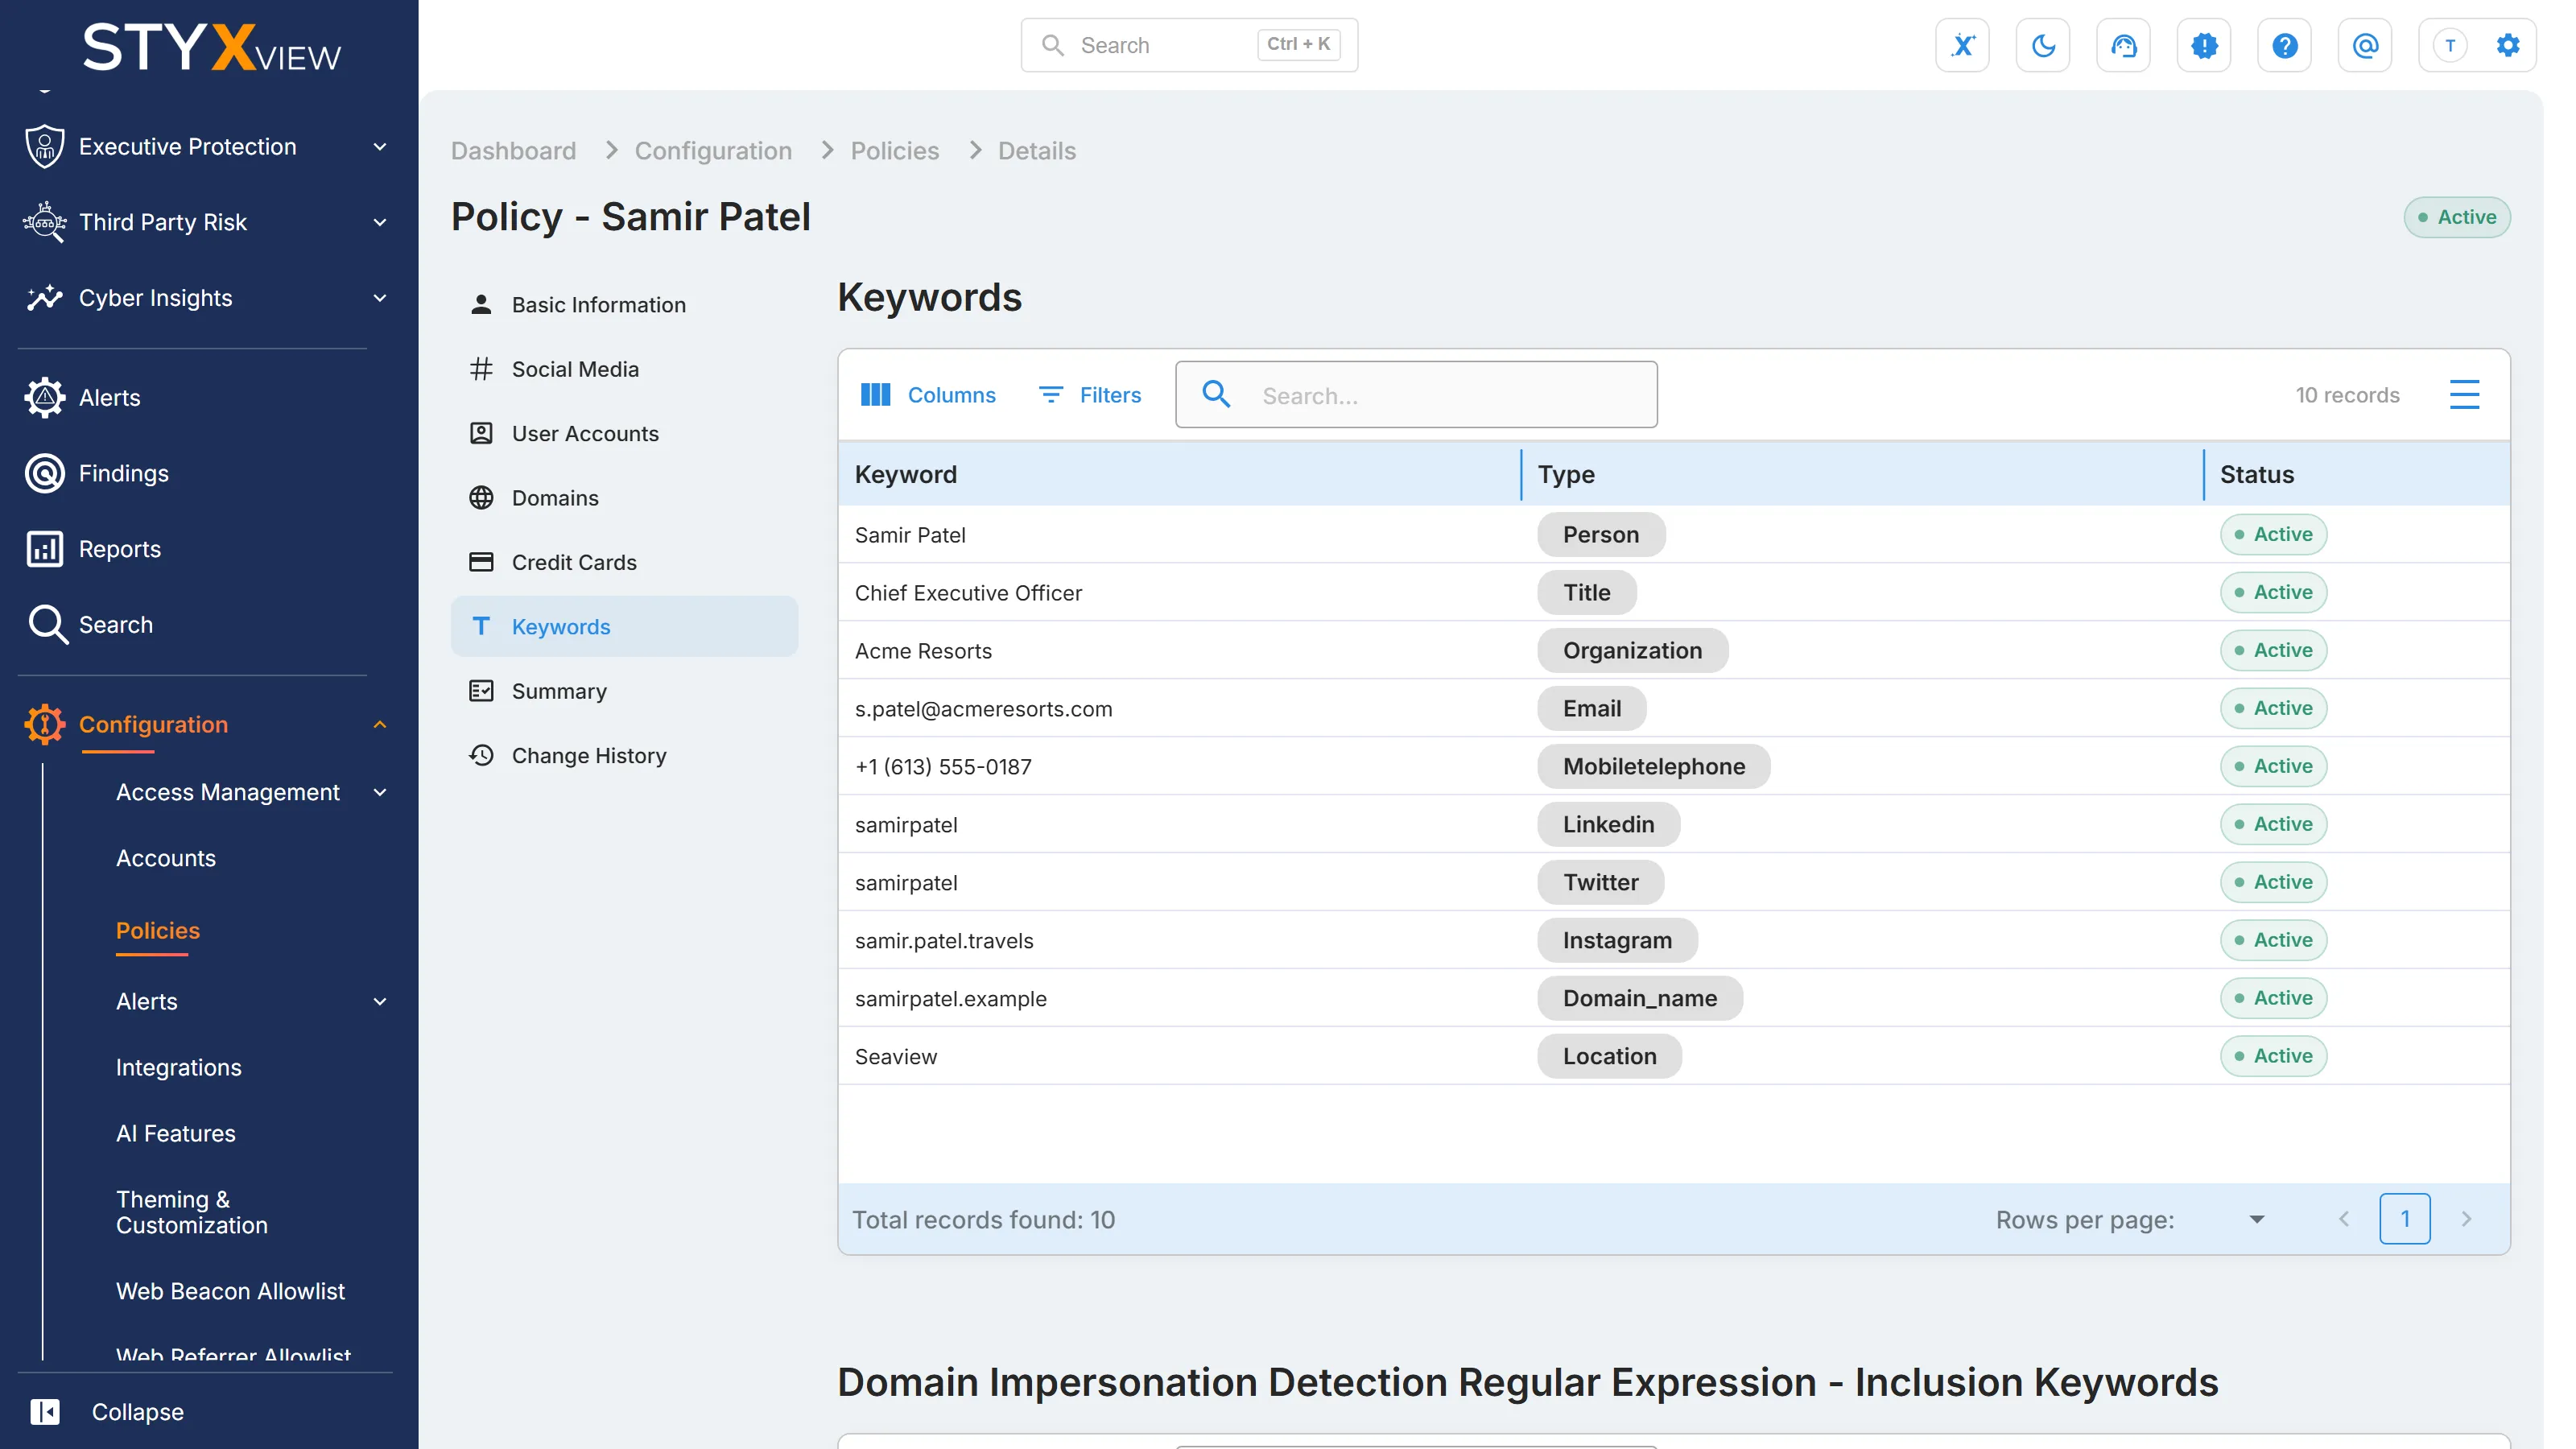
Task: Click the Change History clock icon
Action: pos(481,755)
